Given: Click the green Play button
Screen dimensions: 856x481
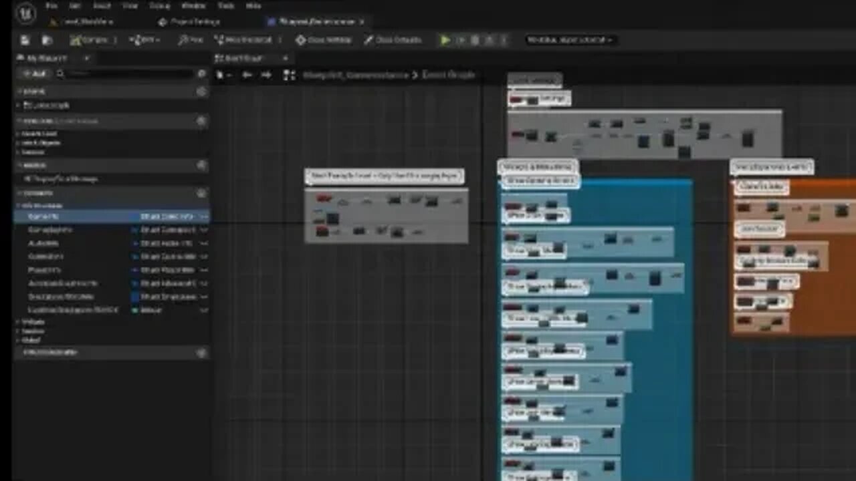Looking at the screenshot, I should pos(445,40).
